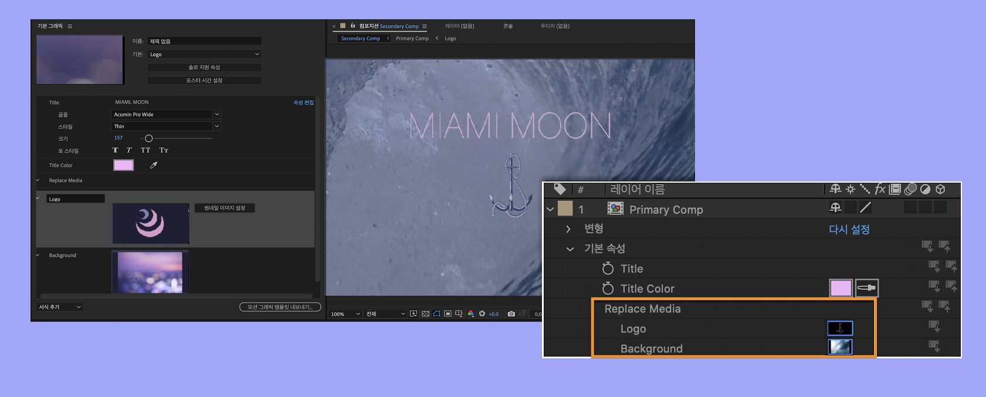Toggle fast previews button in viewer
986x397 pixels.
point(414,314)
